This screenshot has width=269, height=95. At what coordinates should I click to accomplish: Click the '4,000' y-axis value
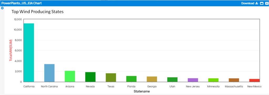(18, 61)
